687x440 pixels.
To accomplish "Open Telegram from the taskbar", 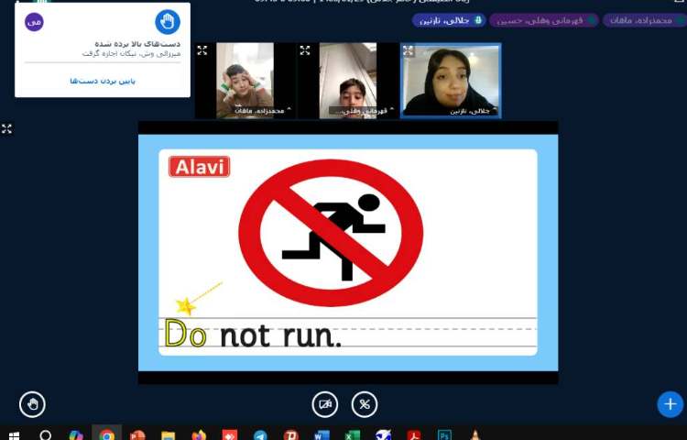I will tap(260, 434).
